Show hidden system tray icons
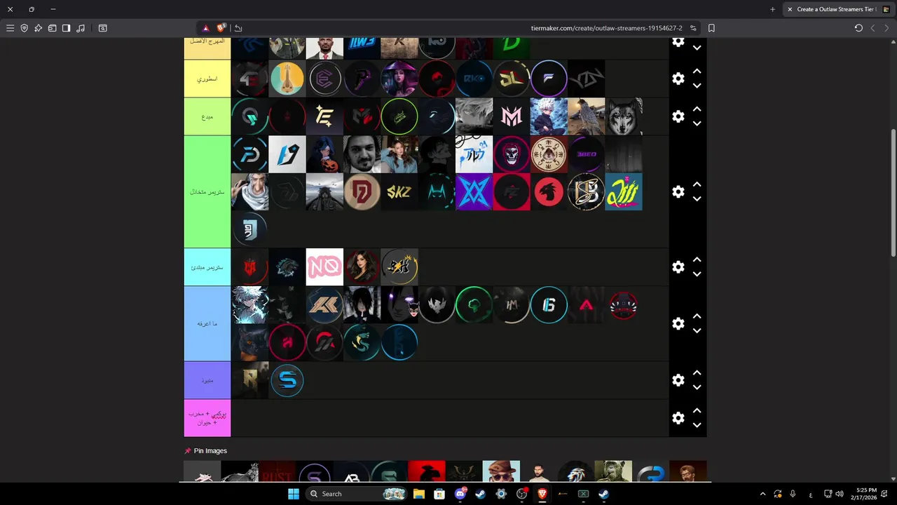Viewport: 897px width, 505px height. tap(763, 494)
